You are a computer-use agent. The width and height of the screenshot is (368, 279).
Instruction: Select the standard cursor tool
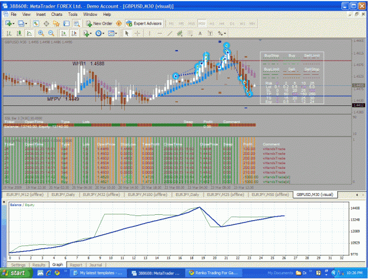point(127,34)
